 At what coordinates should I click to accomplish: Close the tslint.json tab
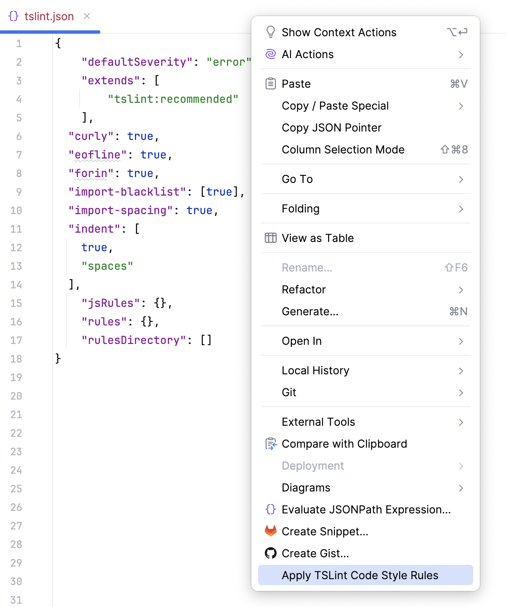coord(87,16)
